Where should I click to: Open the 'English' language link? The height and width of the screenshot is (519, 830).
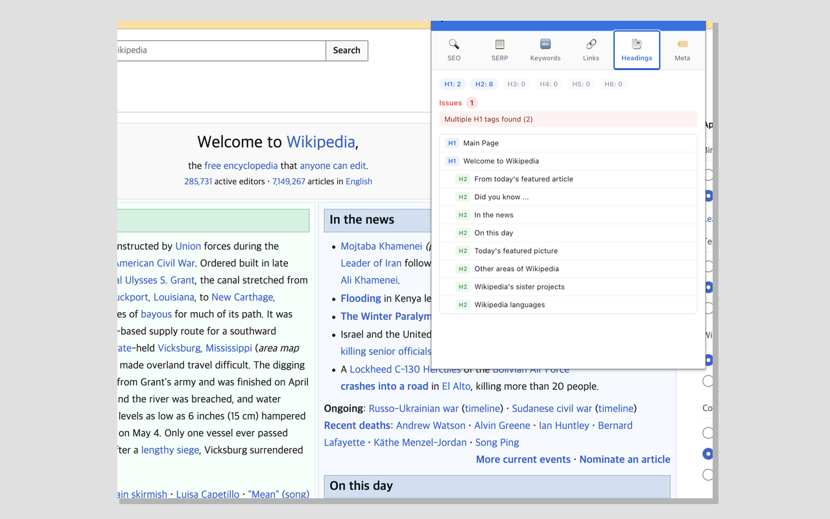[x=359, y=182]
